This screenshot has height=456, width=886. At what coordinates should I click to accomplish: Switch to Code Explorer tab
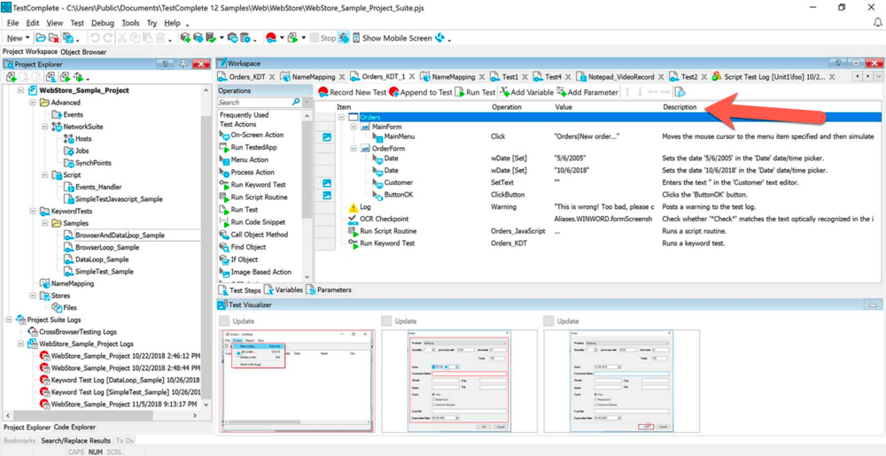pos(74,427)
